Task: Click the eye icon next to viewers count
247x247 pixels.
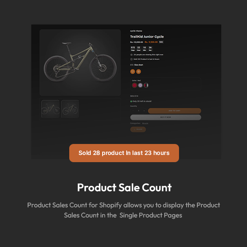Action: pyautogui.click(x=131, y=54)
